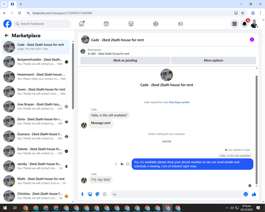265x212 pixels.
Task: Click the More options button
Action: tap(214, 60)
